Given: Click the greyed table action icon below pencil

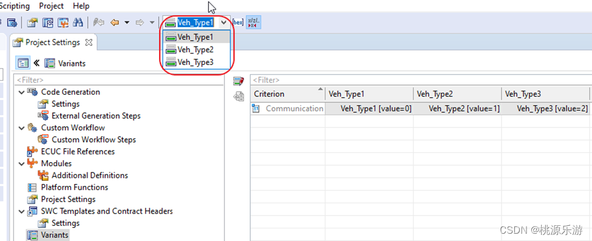Looking at the screenshot, I should [x=238, y=97].
